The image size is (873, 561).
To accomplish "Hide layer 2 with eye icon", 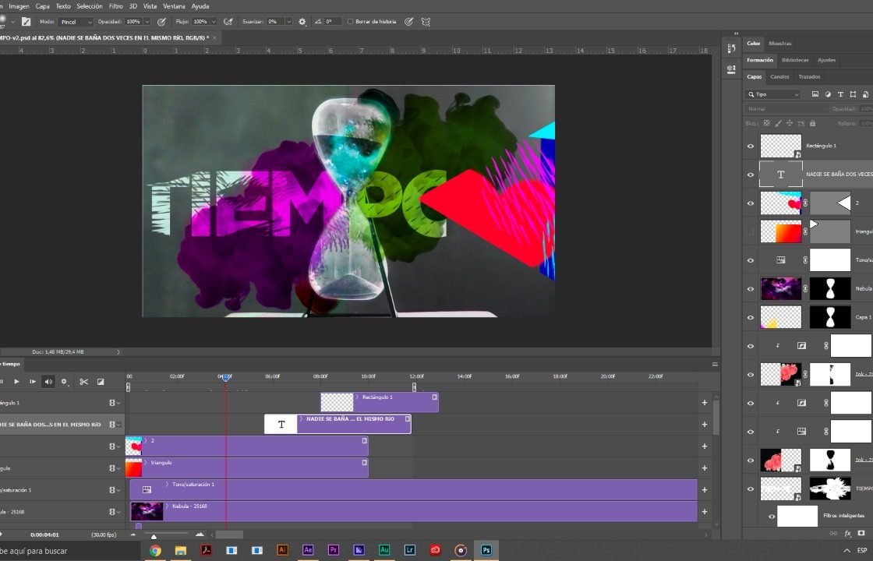I will tap(750, 203).
